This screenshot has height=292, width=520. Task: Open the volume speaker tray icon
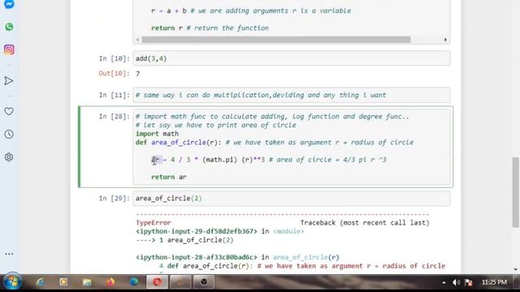click(457, 282)
